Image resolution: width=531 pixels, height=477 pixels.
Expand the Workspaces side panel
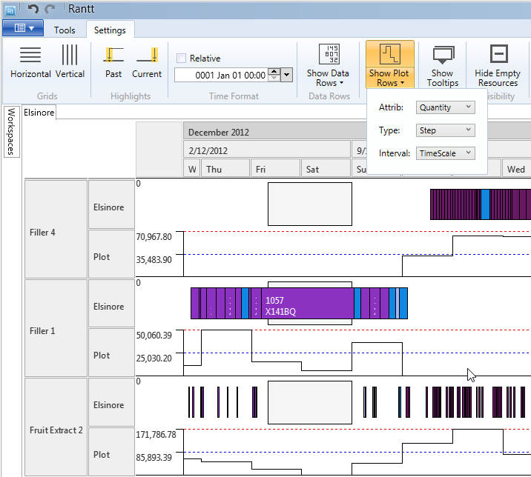tap(11, 132)
